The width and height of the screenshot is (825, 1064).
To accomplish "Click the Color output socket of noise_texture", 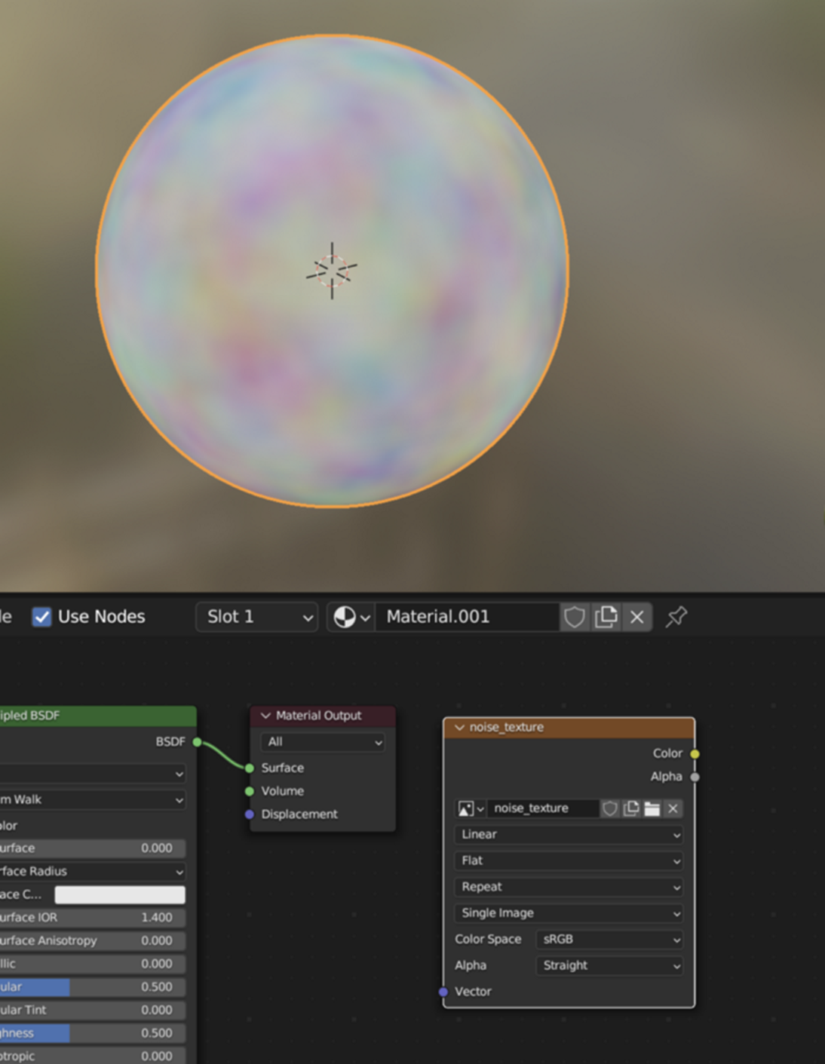I will coord(694,753).
